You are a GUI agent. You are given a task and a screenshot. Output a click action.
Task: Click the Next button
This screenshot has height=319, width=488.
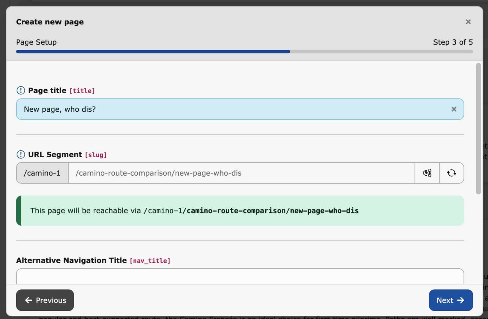pos(450,300)
